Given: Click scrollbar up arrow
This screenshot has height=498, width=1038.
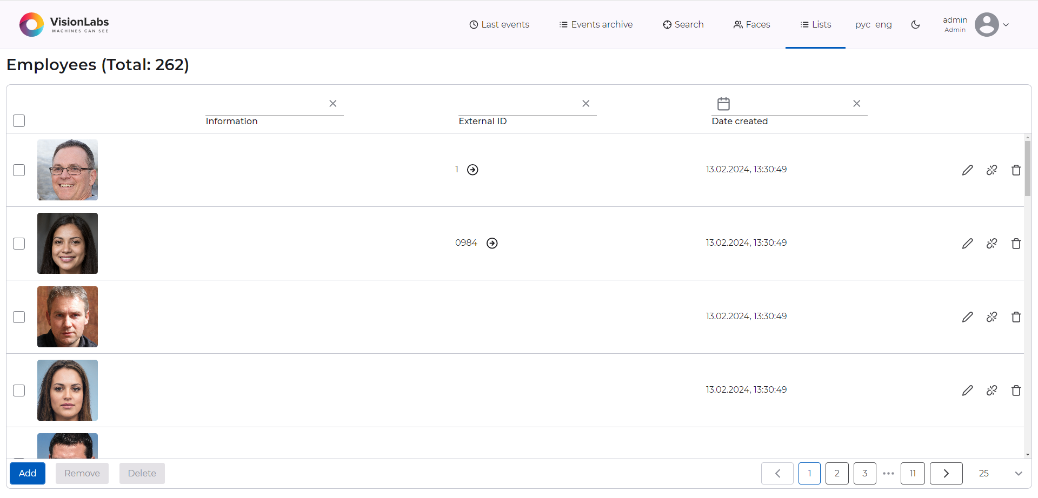Looking at the screenshot, I should point(1028,137).
